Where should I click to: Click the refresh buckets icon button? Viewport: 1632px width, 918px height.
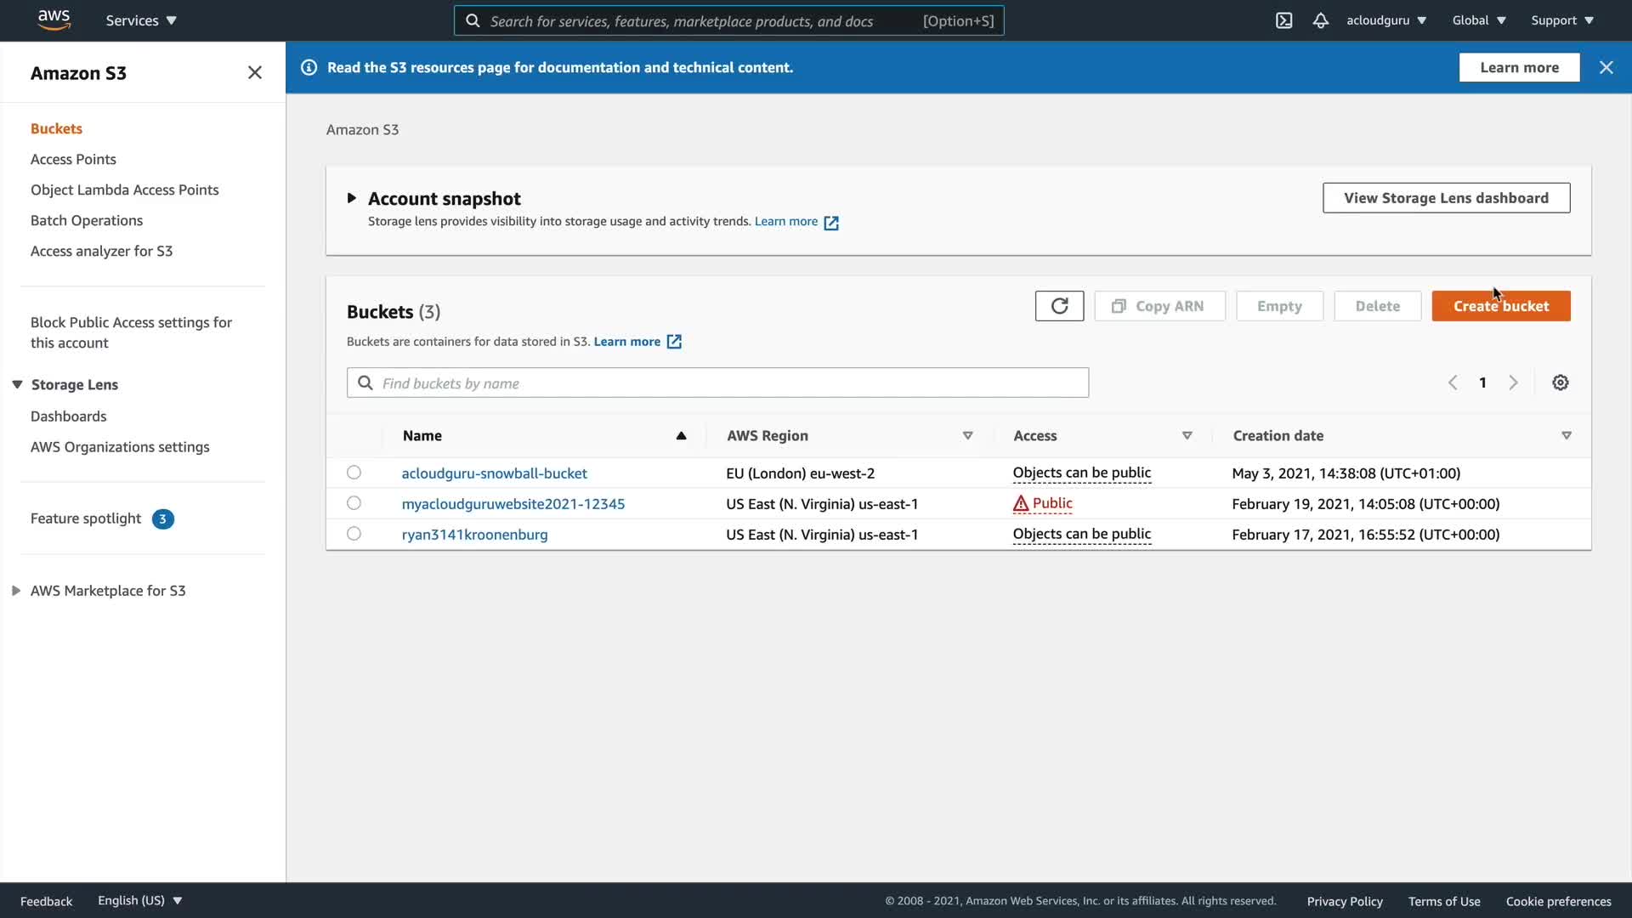tap(1059, 306)
